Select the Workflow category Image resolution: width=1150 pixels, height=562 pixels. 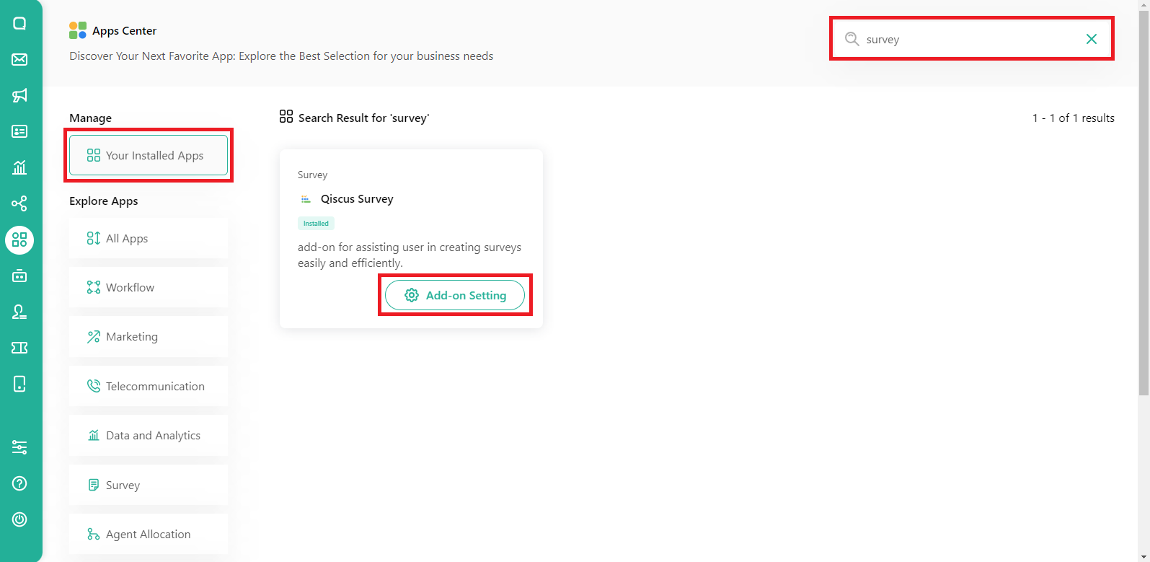coord(149,287)
